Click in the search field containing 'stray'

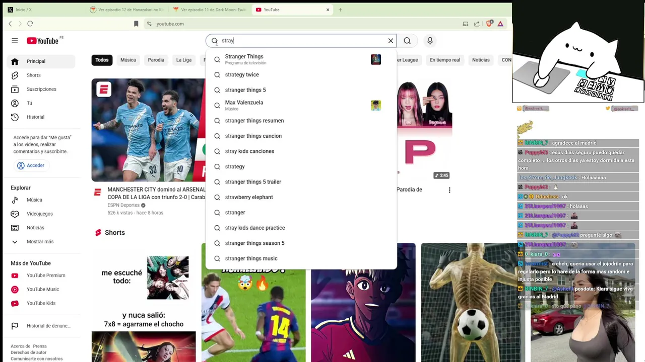tap(301, 41)
